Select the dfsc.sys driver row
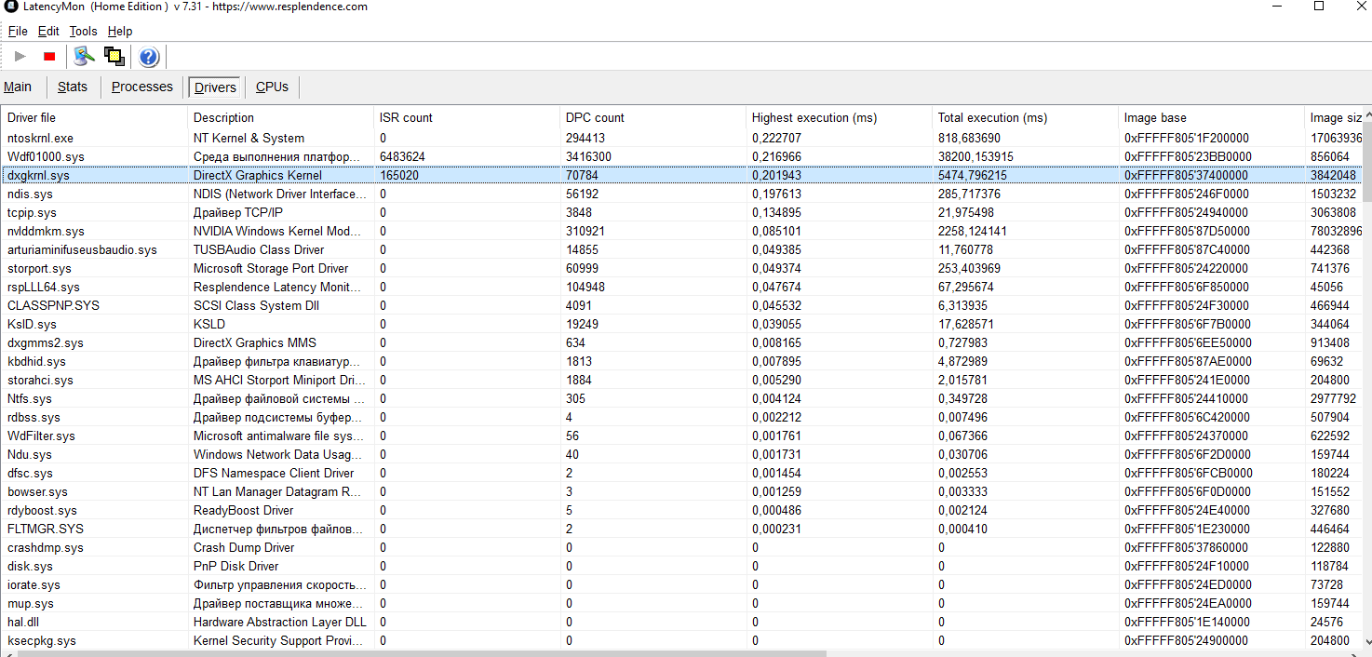The image size is (1372, 657). point(681,473)
